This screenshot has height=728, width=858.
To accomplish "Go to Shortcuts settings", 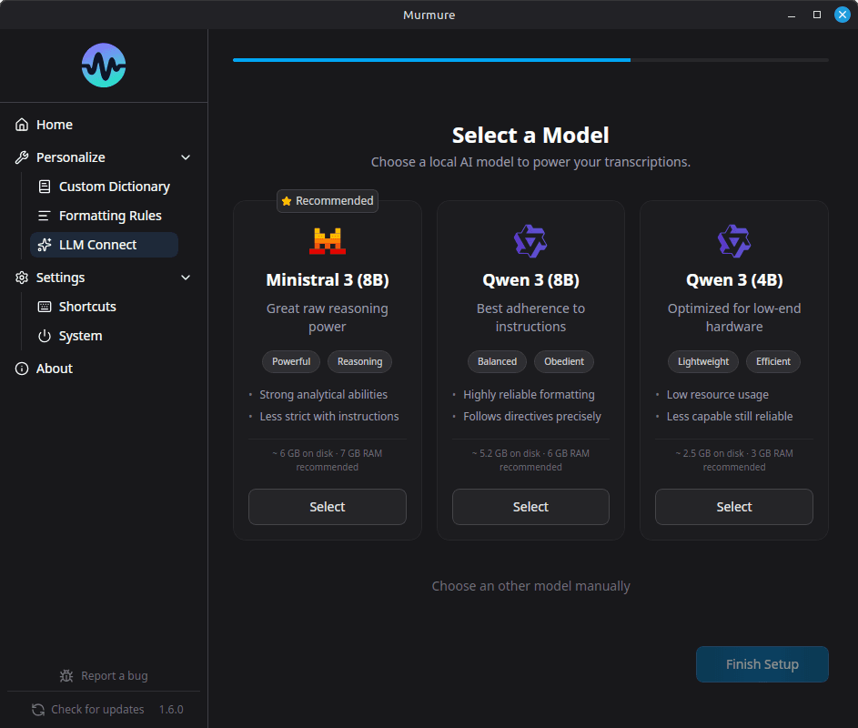I will coord(87,307).
